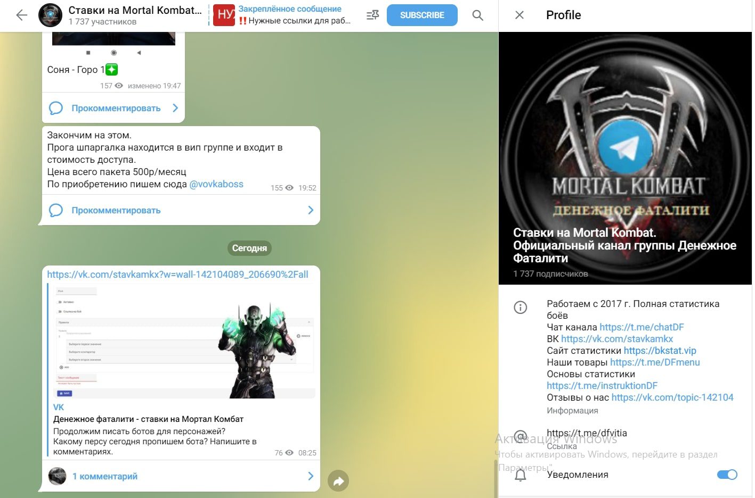755x498 pixels.
Task: Click the timestamp 19:52
Action: [x=307, y=188]
